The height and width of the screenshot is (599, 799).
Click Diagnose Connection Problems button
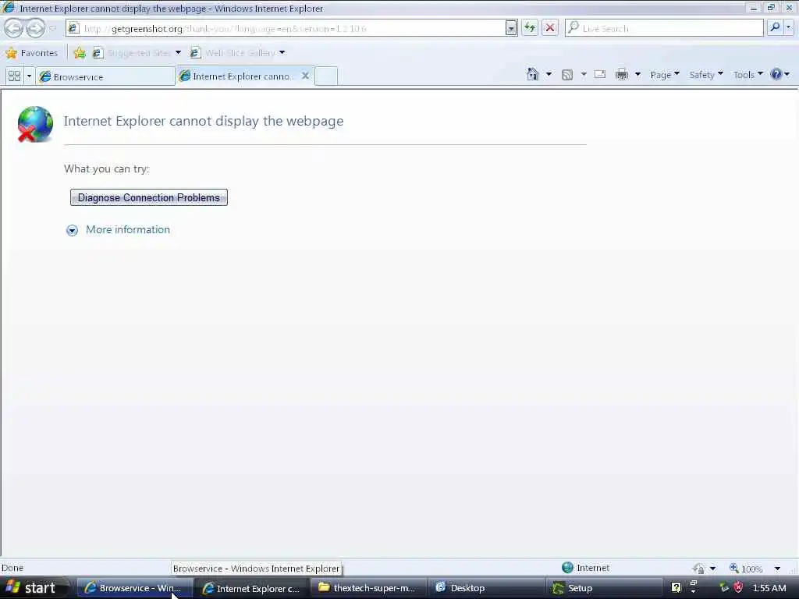149,197
